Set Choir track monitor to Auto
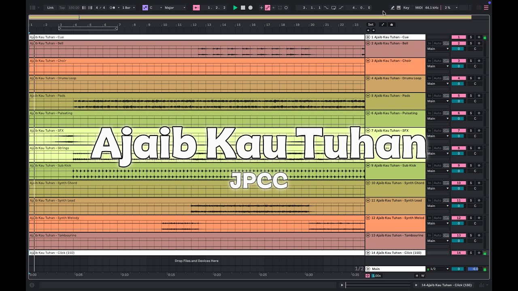 click(x=437, y=61)
